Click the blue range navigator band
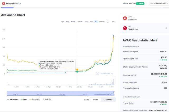 pos(60,93)
